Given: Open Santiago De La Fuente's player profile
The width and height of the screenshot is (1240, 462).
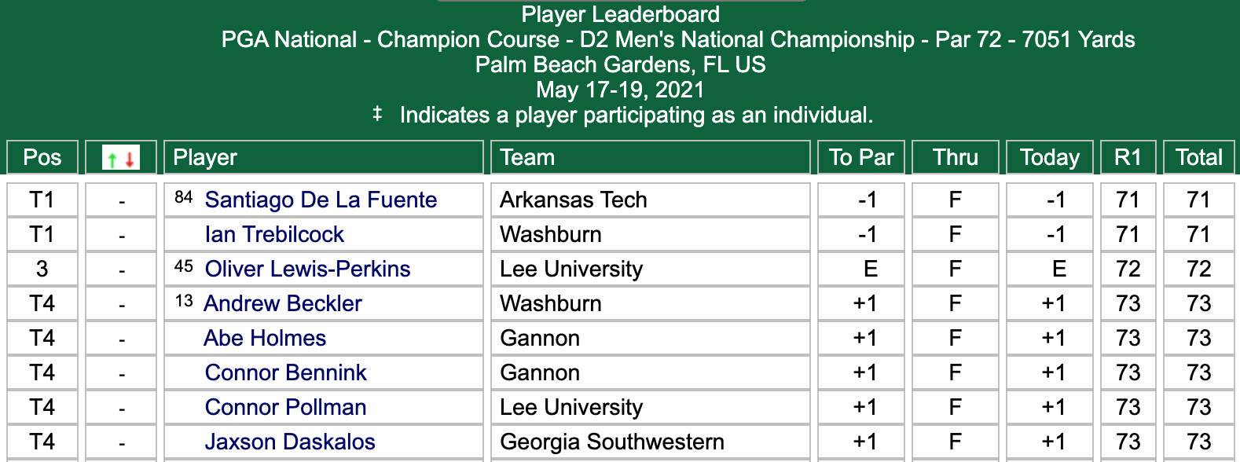Looking at the screenshot, I should click(321, 200).
